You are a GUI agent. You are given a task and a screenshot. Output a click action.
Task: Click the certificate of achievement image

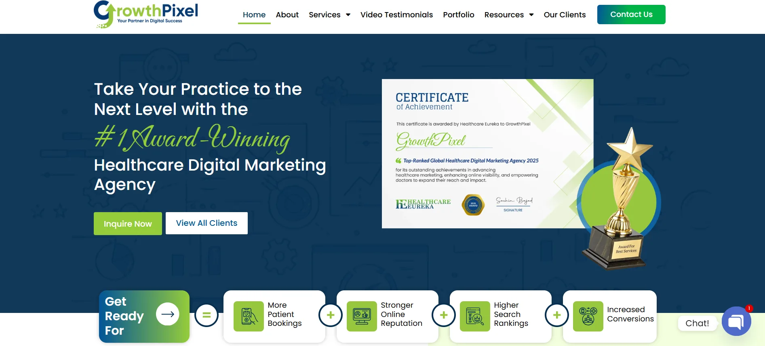[487, 154]
